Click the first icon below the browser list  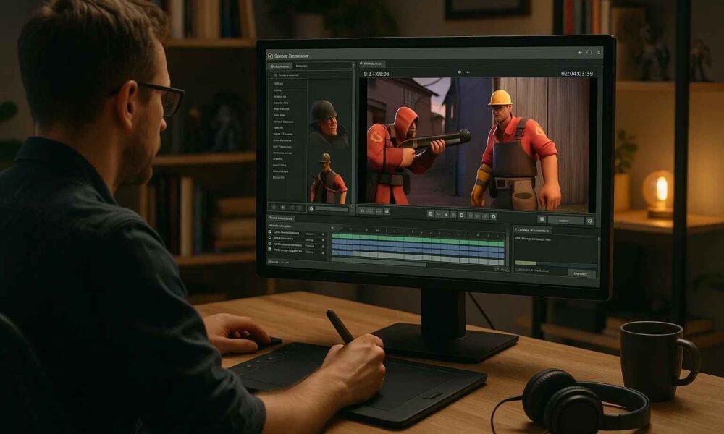[x=274, y=208]
